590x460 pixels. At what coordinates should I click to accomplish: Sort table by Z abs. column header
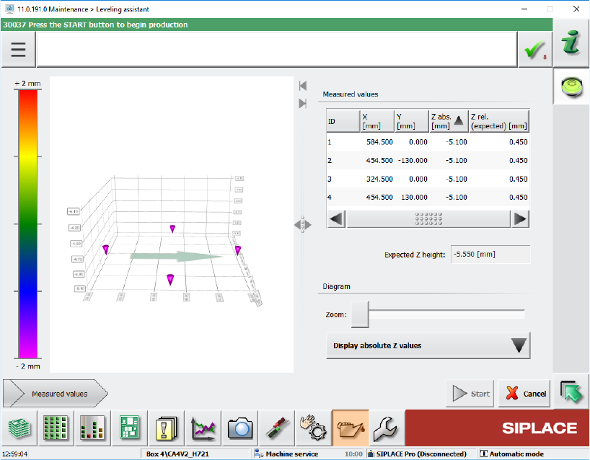point(447,121)
